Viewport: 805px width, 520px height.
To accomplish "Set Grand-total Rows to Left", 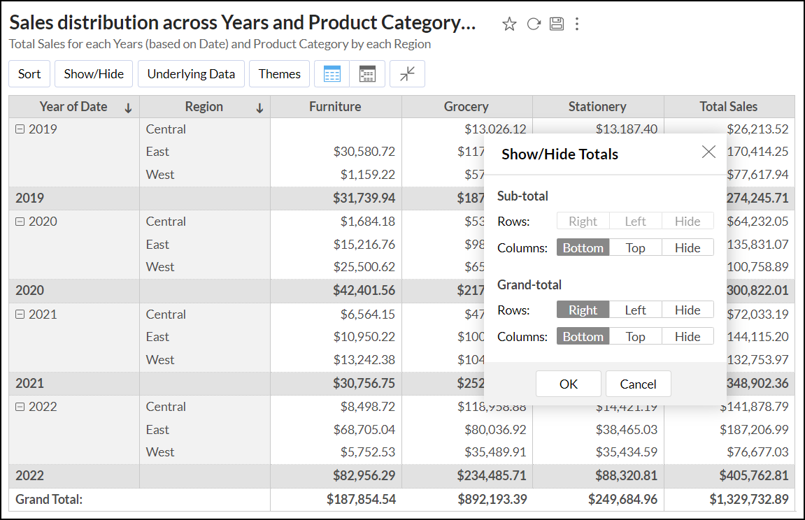I will [x=635, y=310].
